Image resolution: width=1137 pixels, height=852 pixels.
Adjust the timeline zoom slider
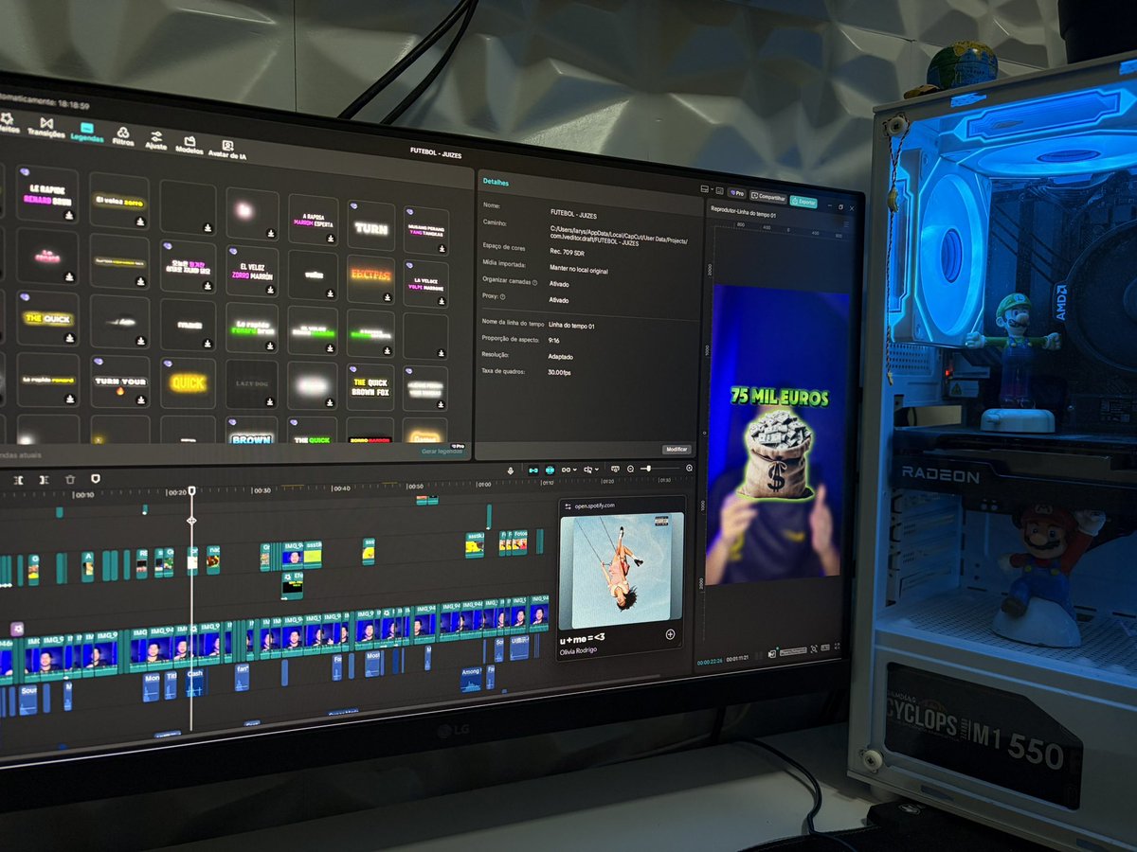click(659, 469)
